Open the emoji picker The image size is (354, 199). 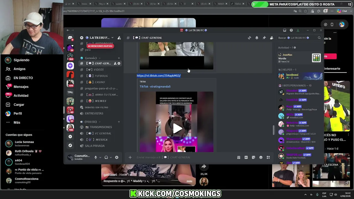[x=261, y=158]
